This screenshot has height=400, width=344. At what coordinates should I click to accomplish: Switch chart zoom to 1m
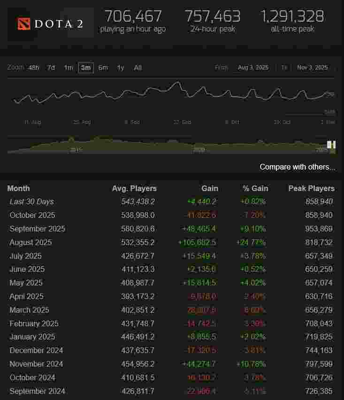[x=69, y=68]
